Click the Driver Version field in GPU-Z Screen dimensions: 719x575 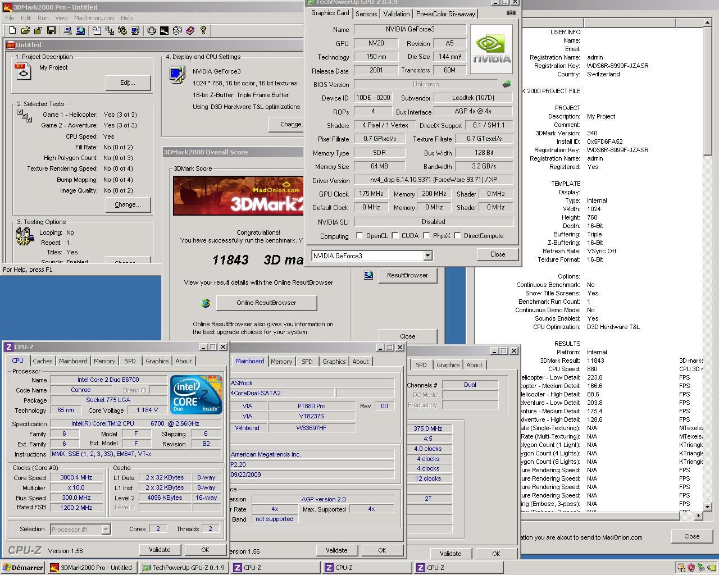click(433, 180)
